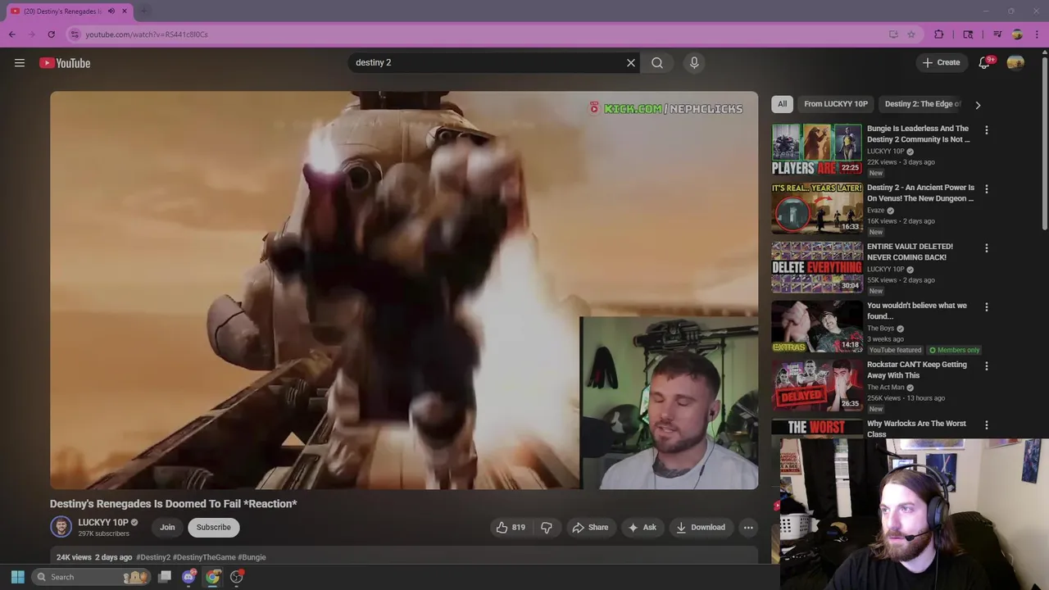Open the Chrome profile avatar
This screenshot has height=590, width=1049.
click(x=1017, y=34)
